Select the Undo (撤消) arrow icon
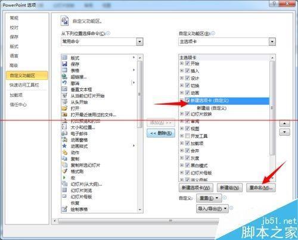298x240 pixels. pos(64,83)
